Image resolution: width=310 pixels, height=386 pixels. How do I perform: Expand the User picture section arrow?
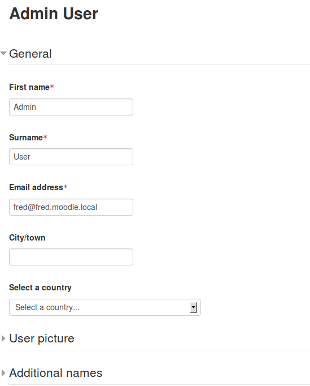point(3,338)
